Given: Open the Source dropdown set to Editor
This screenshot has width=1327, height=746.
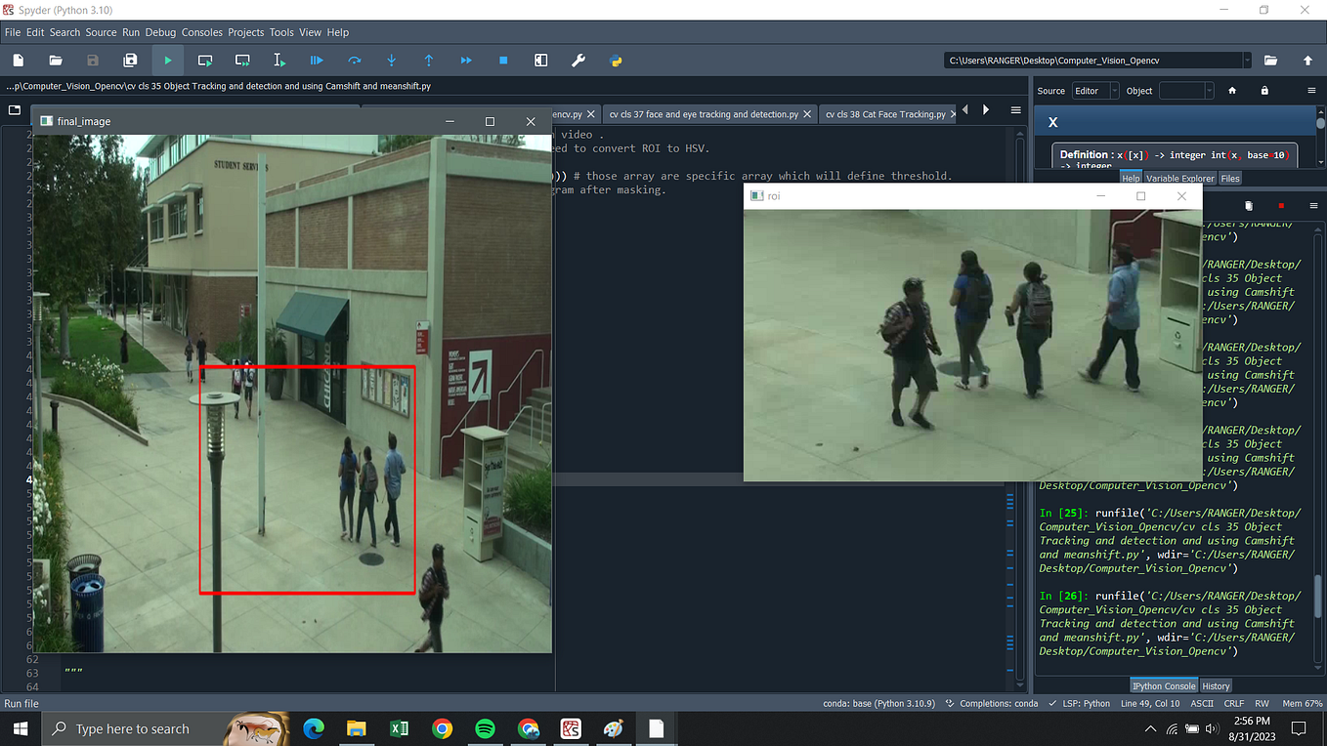Looking at the screenshot, I should click(x=1096, y=91).
